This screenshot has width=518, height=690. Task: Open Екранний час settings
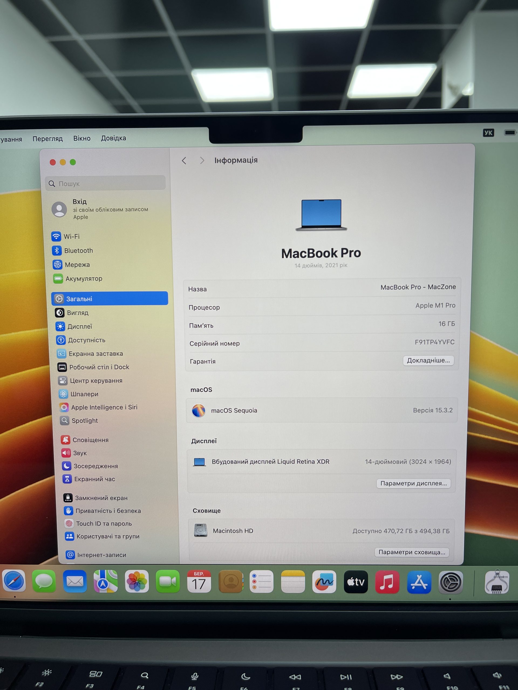pyautogui.click(x=89, y=479)
